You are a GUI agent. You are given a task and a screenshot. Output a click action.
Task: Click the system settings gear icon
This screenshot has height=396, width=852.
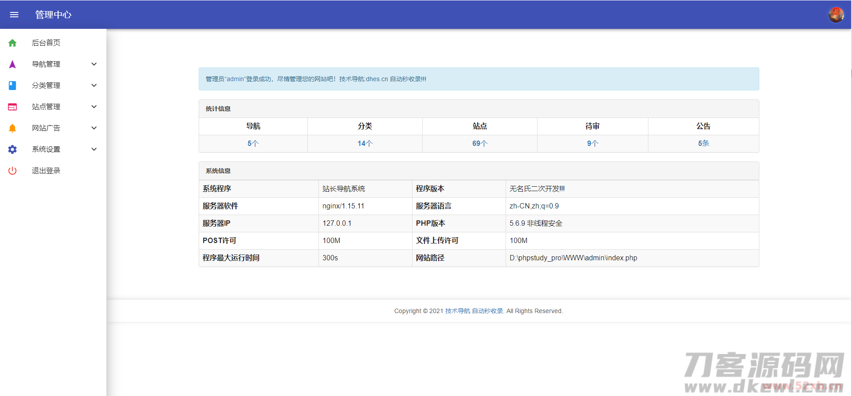coord(12,149)
